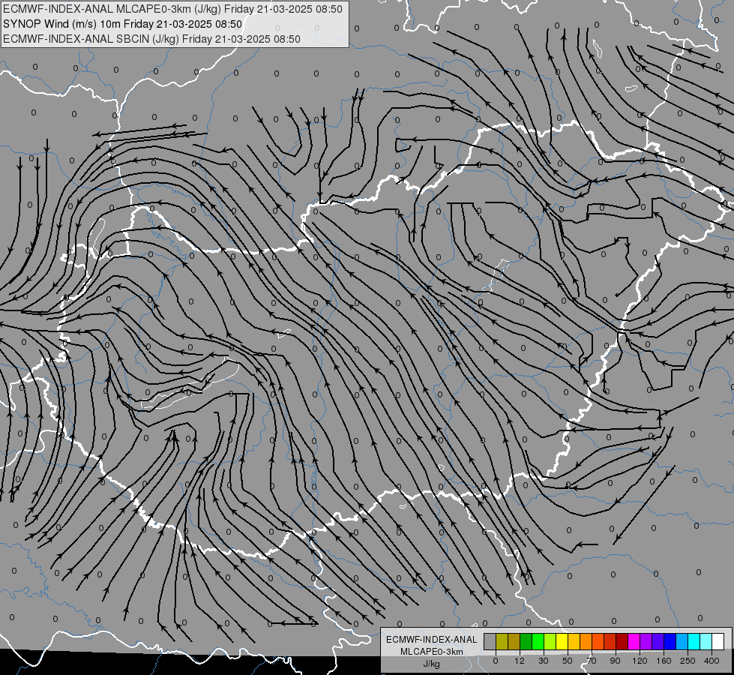Click the 'ECMWF-INDEX-ANAL SBCIN (J/kg)' title line
The image size is (734, 675).
tap(151, 39)
